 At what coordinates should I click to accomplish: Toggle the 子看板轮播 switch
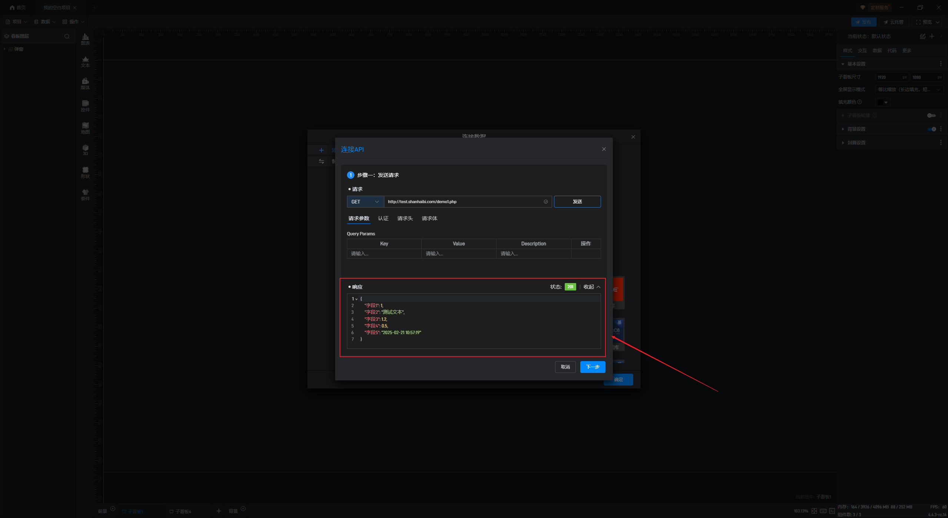(931, 115)
